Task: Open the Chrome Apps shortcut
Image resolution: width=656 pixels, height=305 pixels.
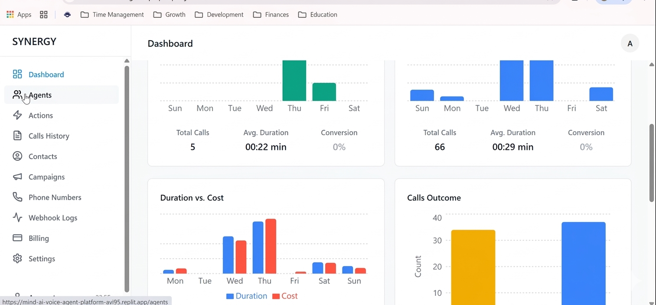Action: pos(19,15)
